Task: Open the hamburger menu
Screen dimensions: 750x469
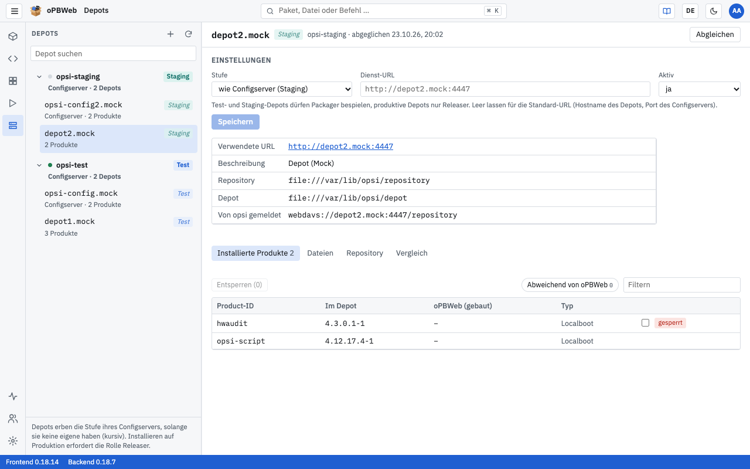Action: click(x=15, y=11)
